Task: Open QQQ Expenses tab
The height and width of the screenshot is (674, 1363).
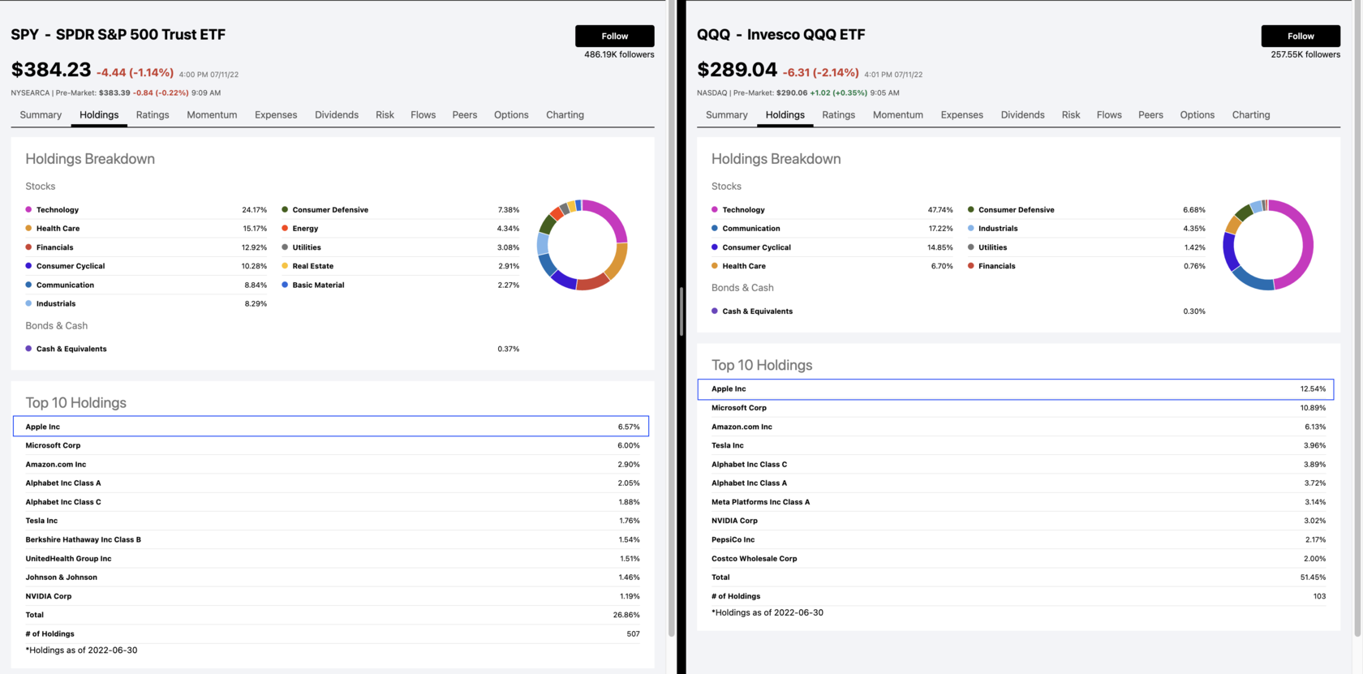Action: click(961, 115)
